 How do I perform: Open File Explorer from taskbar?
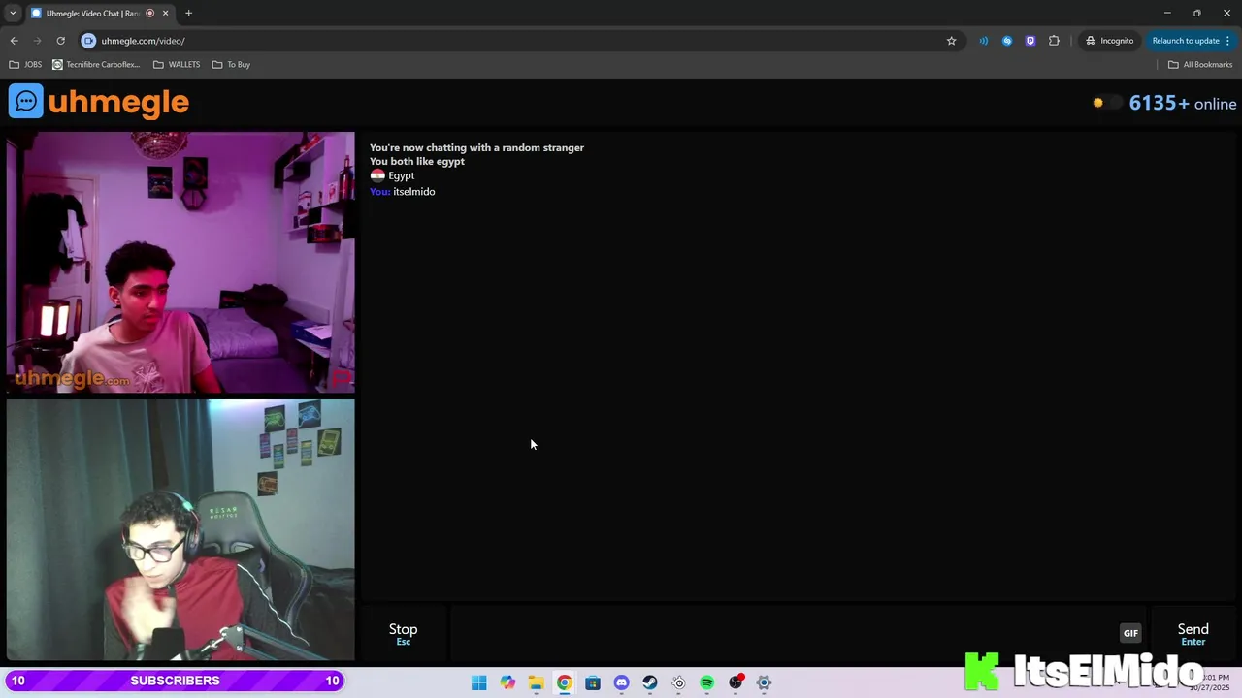click(536, 682)
